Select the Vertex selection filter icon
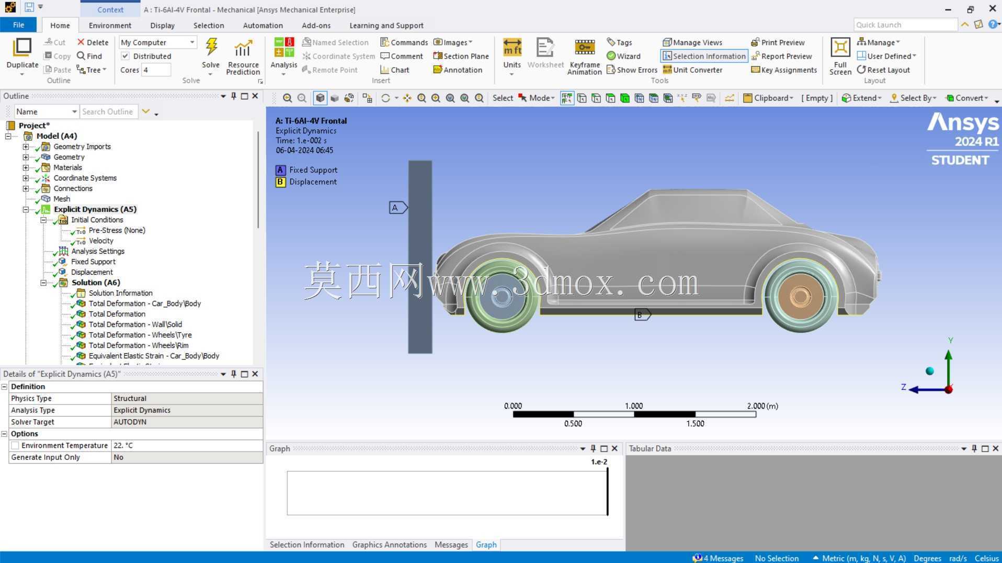This screenshot has height=563, width=1002. (x=582, y=98)
